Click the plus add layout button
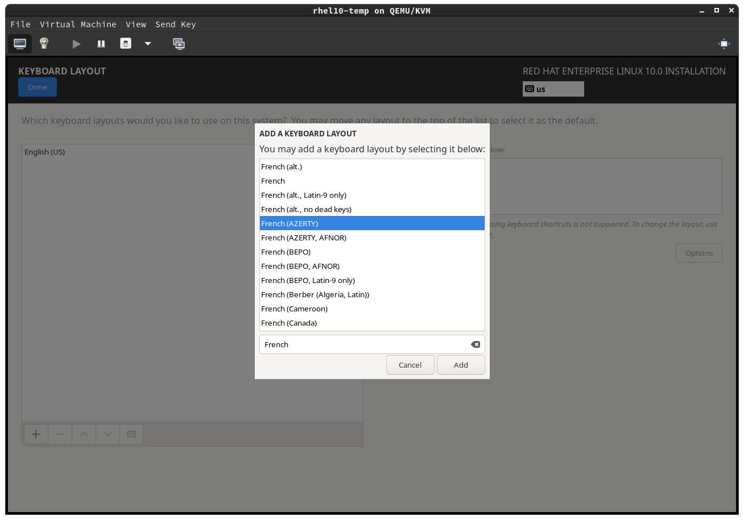Image resolution: width=744 pixels, height=520 pixels. click(36, 434)
